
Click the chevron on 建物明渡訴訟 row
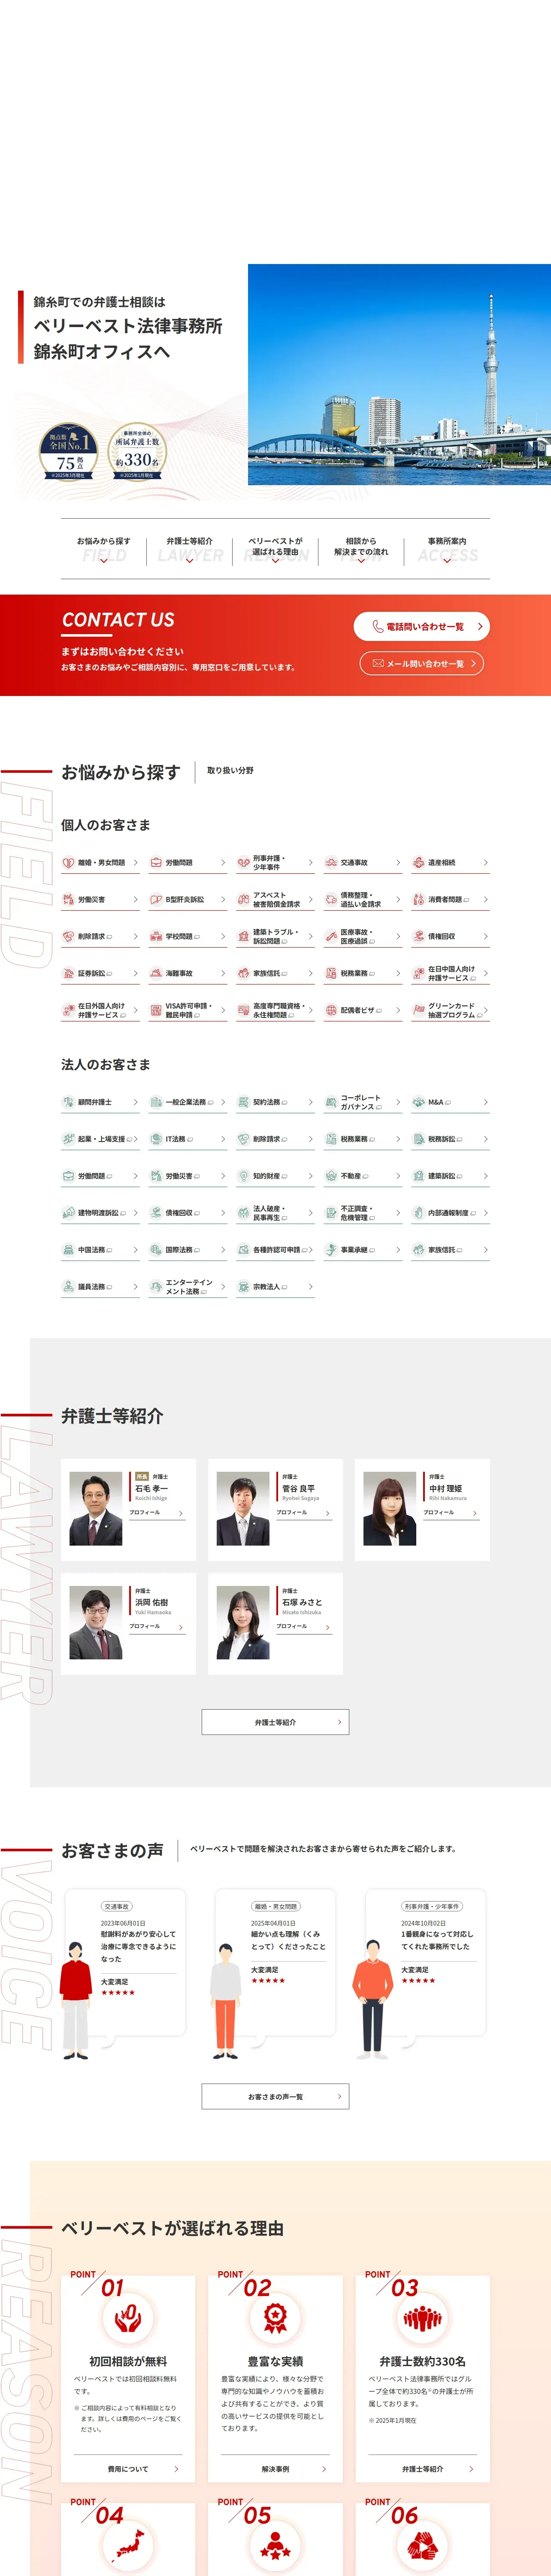coord(135,1213)
